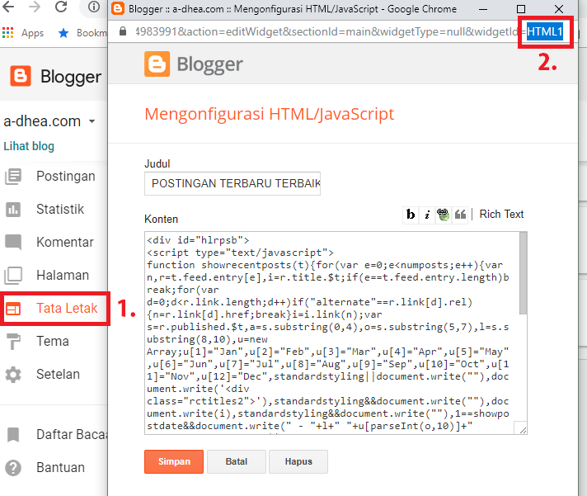Switch editor to Rich Text
Screen dimensions: 587x496
pyautogui.click(x=501, y=215)
